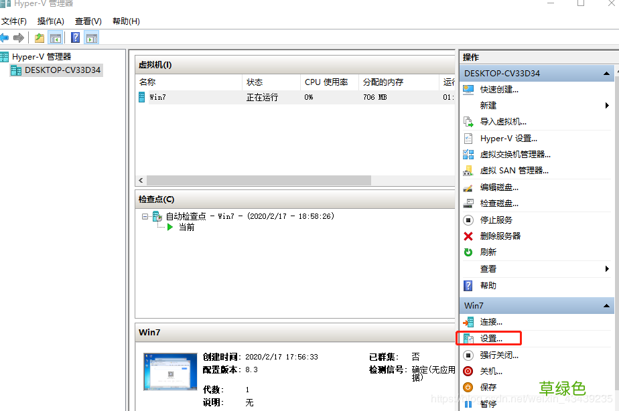Expand the 新建 submenu arrow
The height and width of the screenshot is (411, 619).
coord(608,105)
